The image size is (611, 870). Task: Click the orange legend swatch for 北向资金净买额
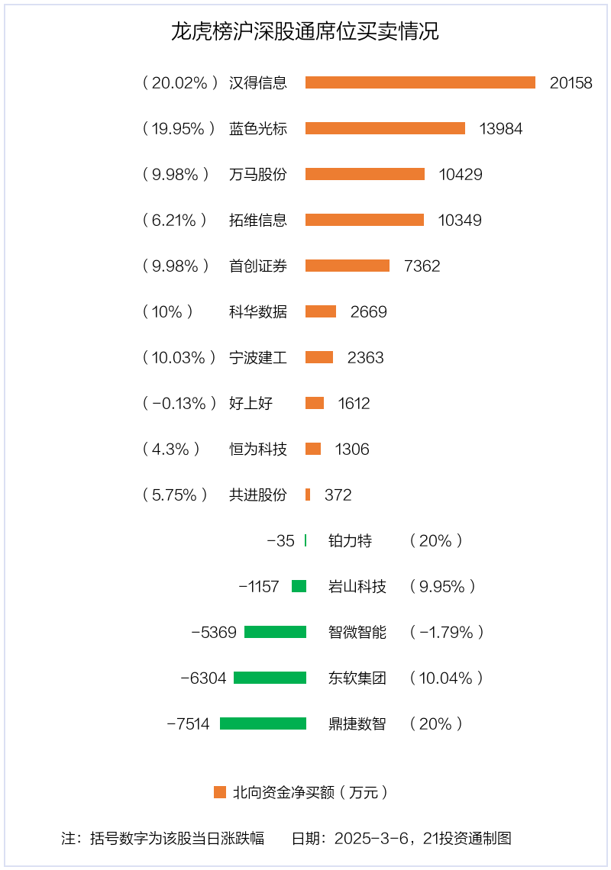pyautogui.click(x=220, y=792)
